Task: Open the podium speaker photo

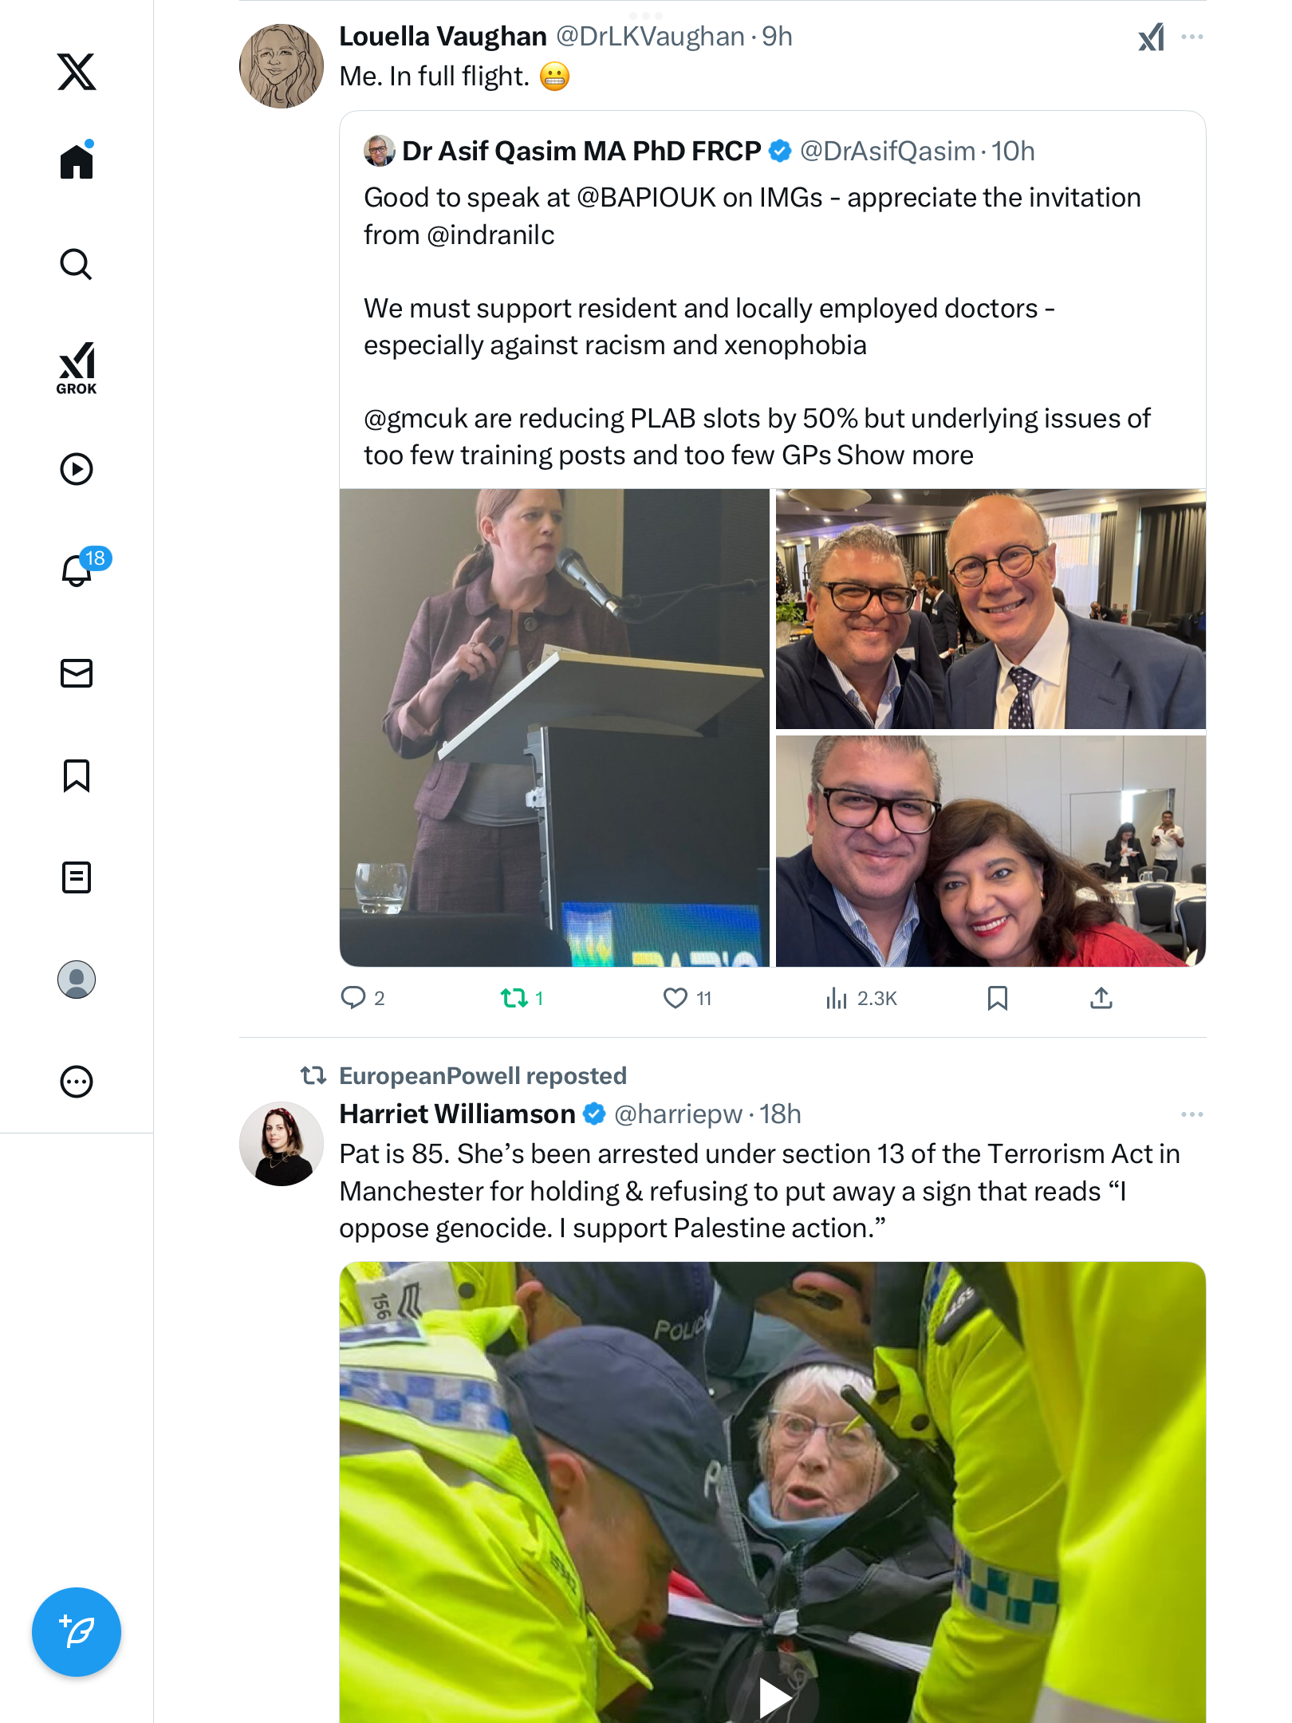Action: coord(554,727)
